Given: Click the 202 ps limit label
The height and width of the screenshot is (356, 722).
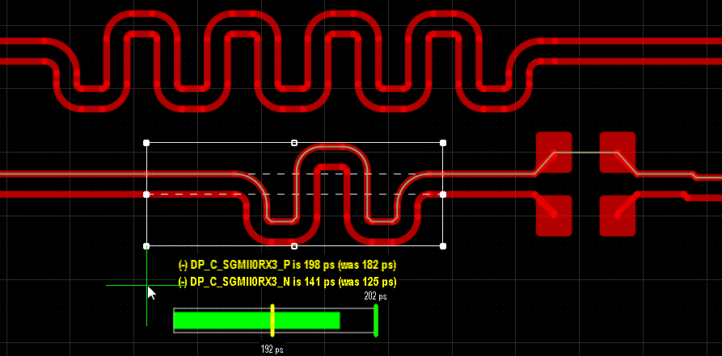Looking at the screenshot, I should click(375, 297).
